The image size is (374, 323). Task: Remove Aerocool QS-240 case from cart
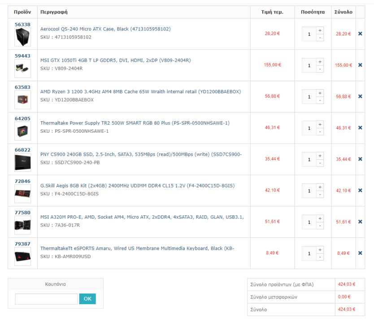click(360, 34)
